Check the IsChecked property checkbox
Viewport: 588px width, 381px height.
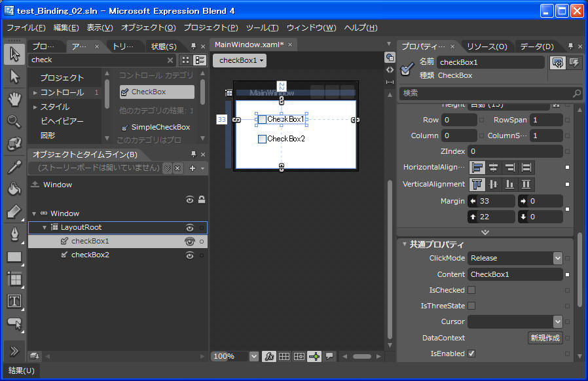point(471,290)
